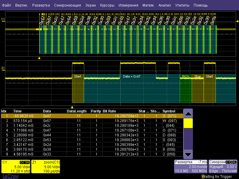Click the C1 channel marker on the left edge
The height and width of the screenshot is (179, 239).
coord(3,20)
